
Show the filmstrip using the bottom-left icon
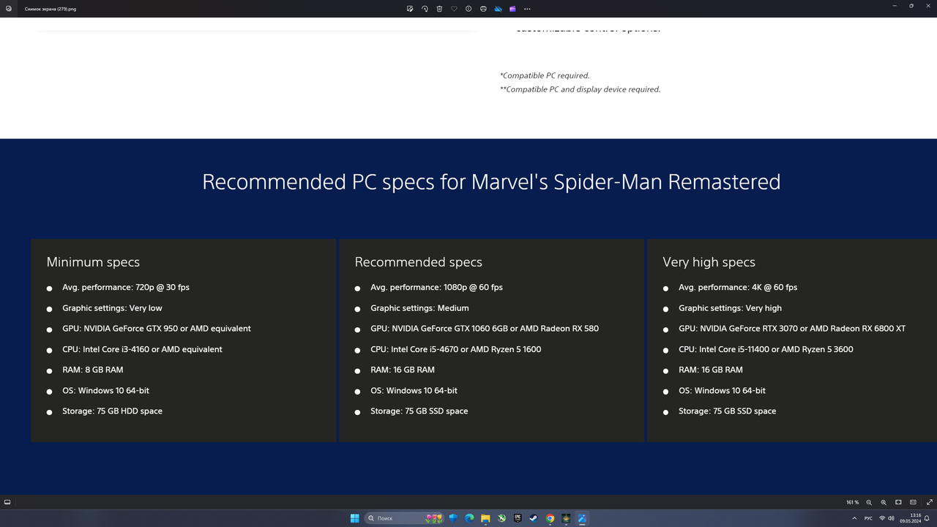(7, 502)
